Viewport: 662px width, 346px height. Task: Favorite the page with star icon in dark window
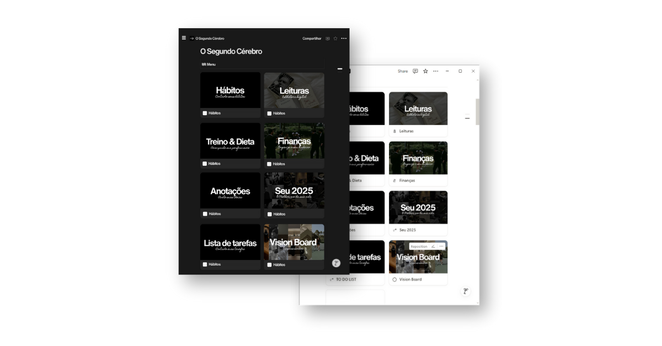point(335,39)
